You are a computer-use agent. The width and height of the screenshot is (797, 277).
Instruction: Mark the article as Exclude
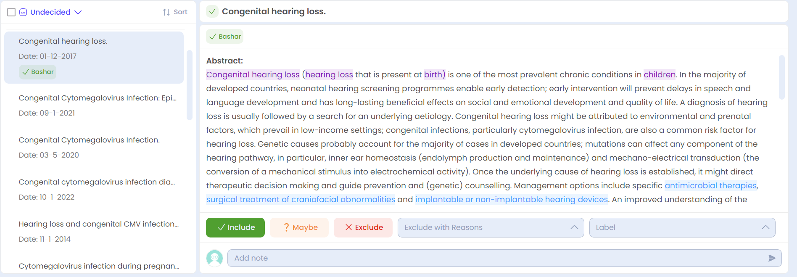point(363,227)
